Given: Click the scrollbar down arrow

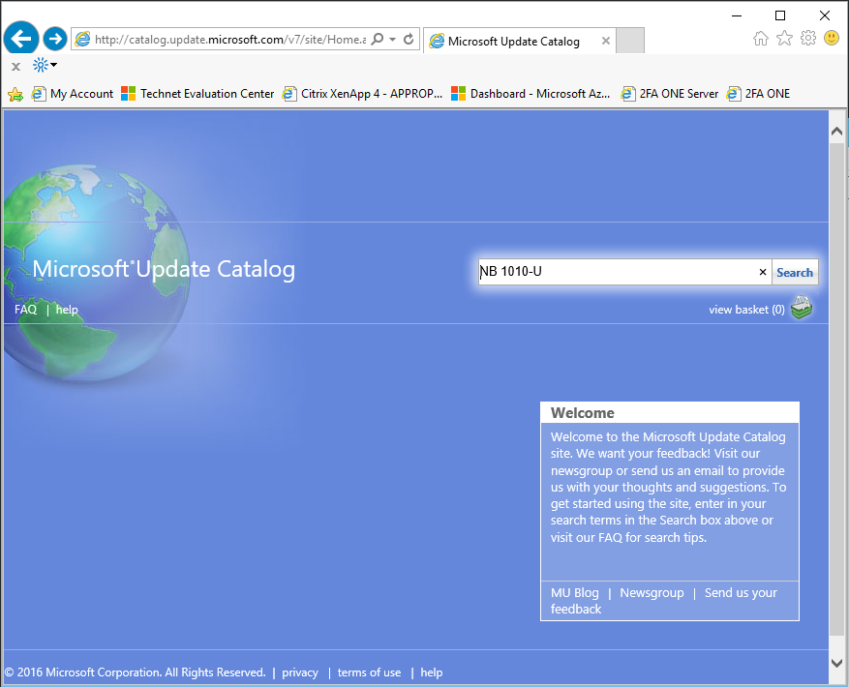Looking at the screenshot, I should (836, 663).
